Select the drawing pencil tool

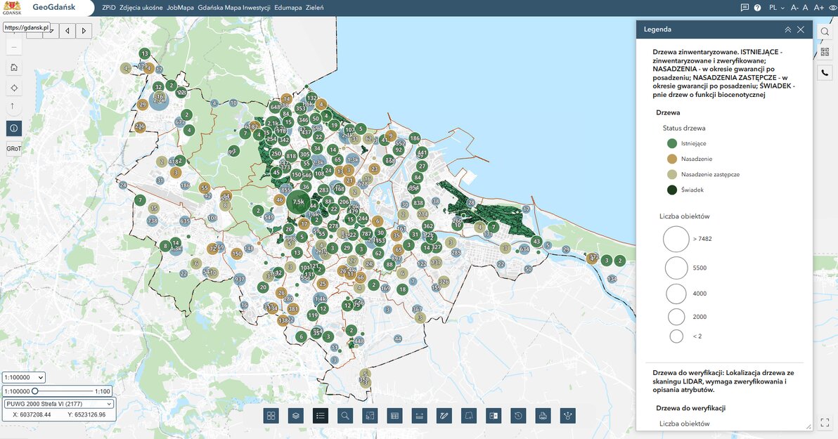click(x=444, y=415)
